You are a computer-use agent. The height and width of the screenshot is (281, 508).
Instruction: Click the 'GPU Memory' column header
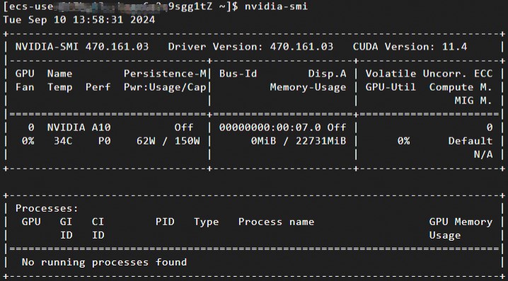(461, 222)
